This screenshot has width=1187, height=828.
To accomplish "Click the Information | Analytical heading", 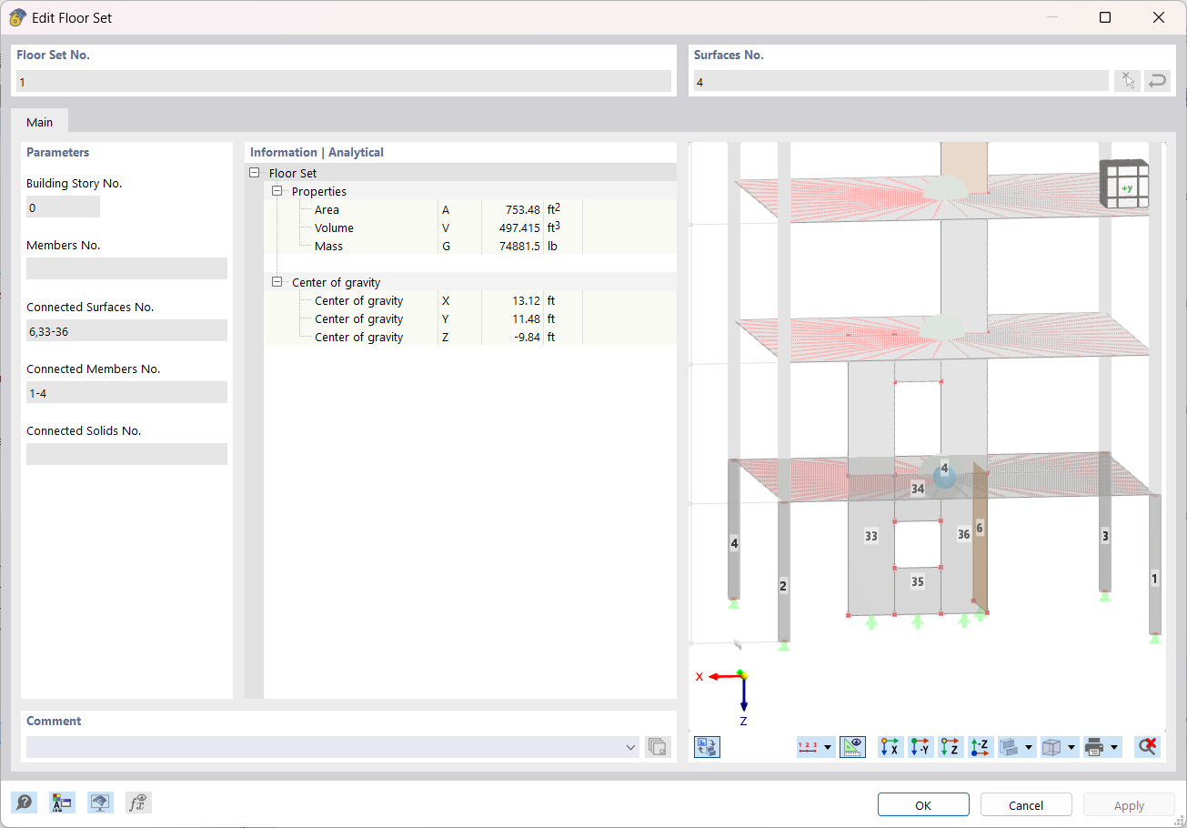I will (317, 152).
